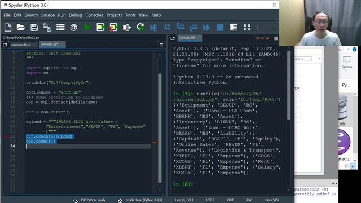Browse tabs icon in editor pane
361x203 pixels.
tap(5, 45)
